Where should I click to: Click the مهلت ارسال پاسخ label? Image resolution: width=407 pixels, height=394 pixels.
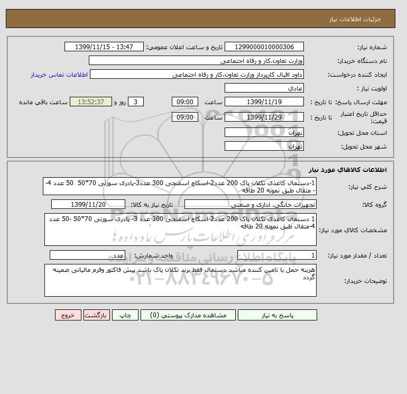[x=362, y=102]
